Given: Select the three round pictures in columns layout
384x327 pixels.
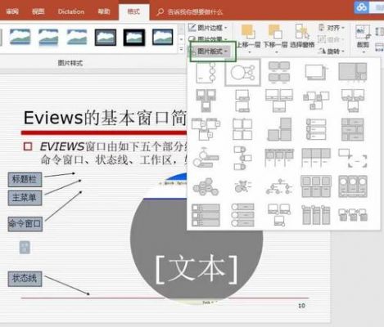Looking at the screenshot, I should point(353,186).
